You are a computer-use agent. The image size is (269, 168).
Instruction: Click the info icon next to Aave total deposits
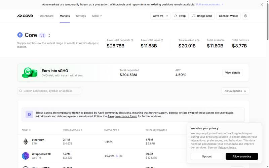pyautogui.click(x=132, y=40)
